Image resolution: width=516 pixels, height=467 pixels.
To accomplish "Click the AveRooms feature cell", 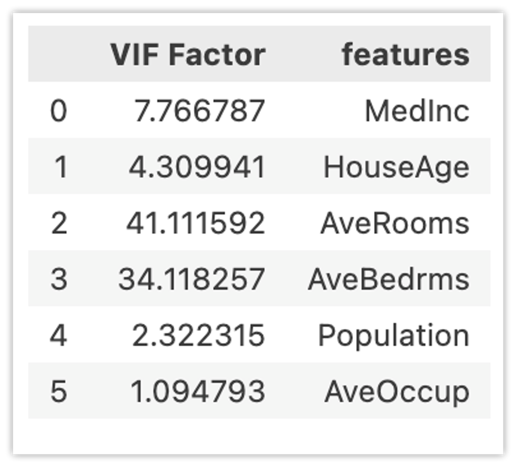I will click(395, 223).
